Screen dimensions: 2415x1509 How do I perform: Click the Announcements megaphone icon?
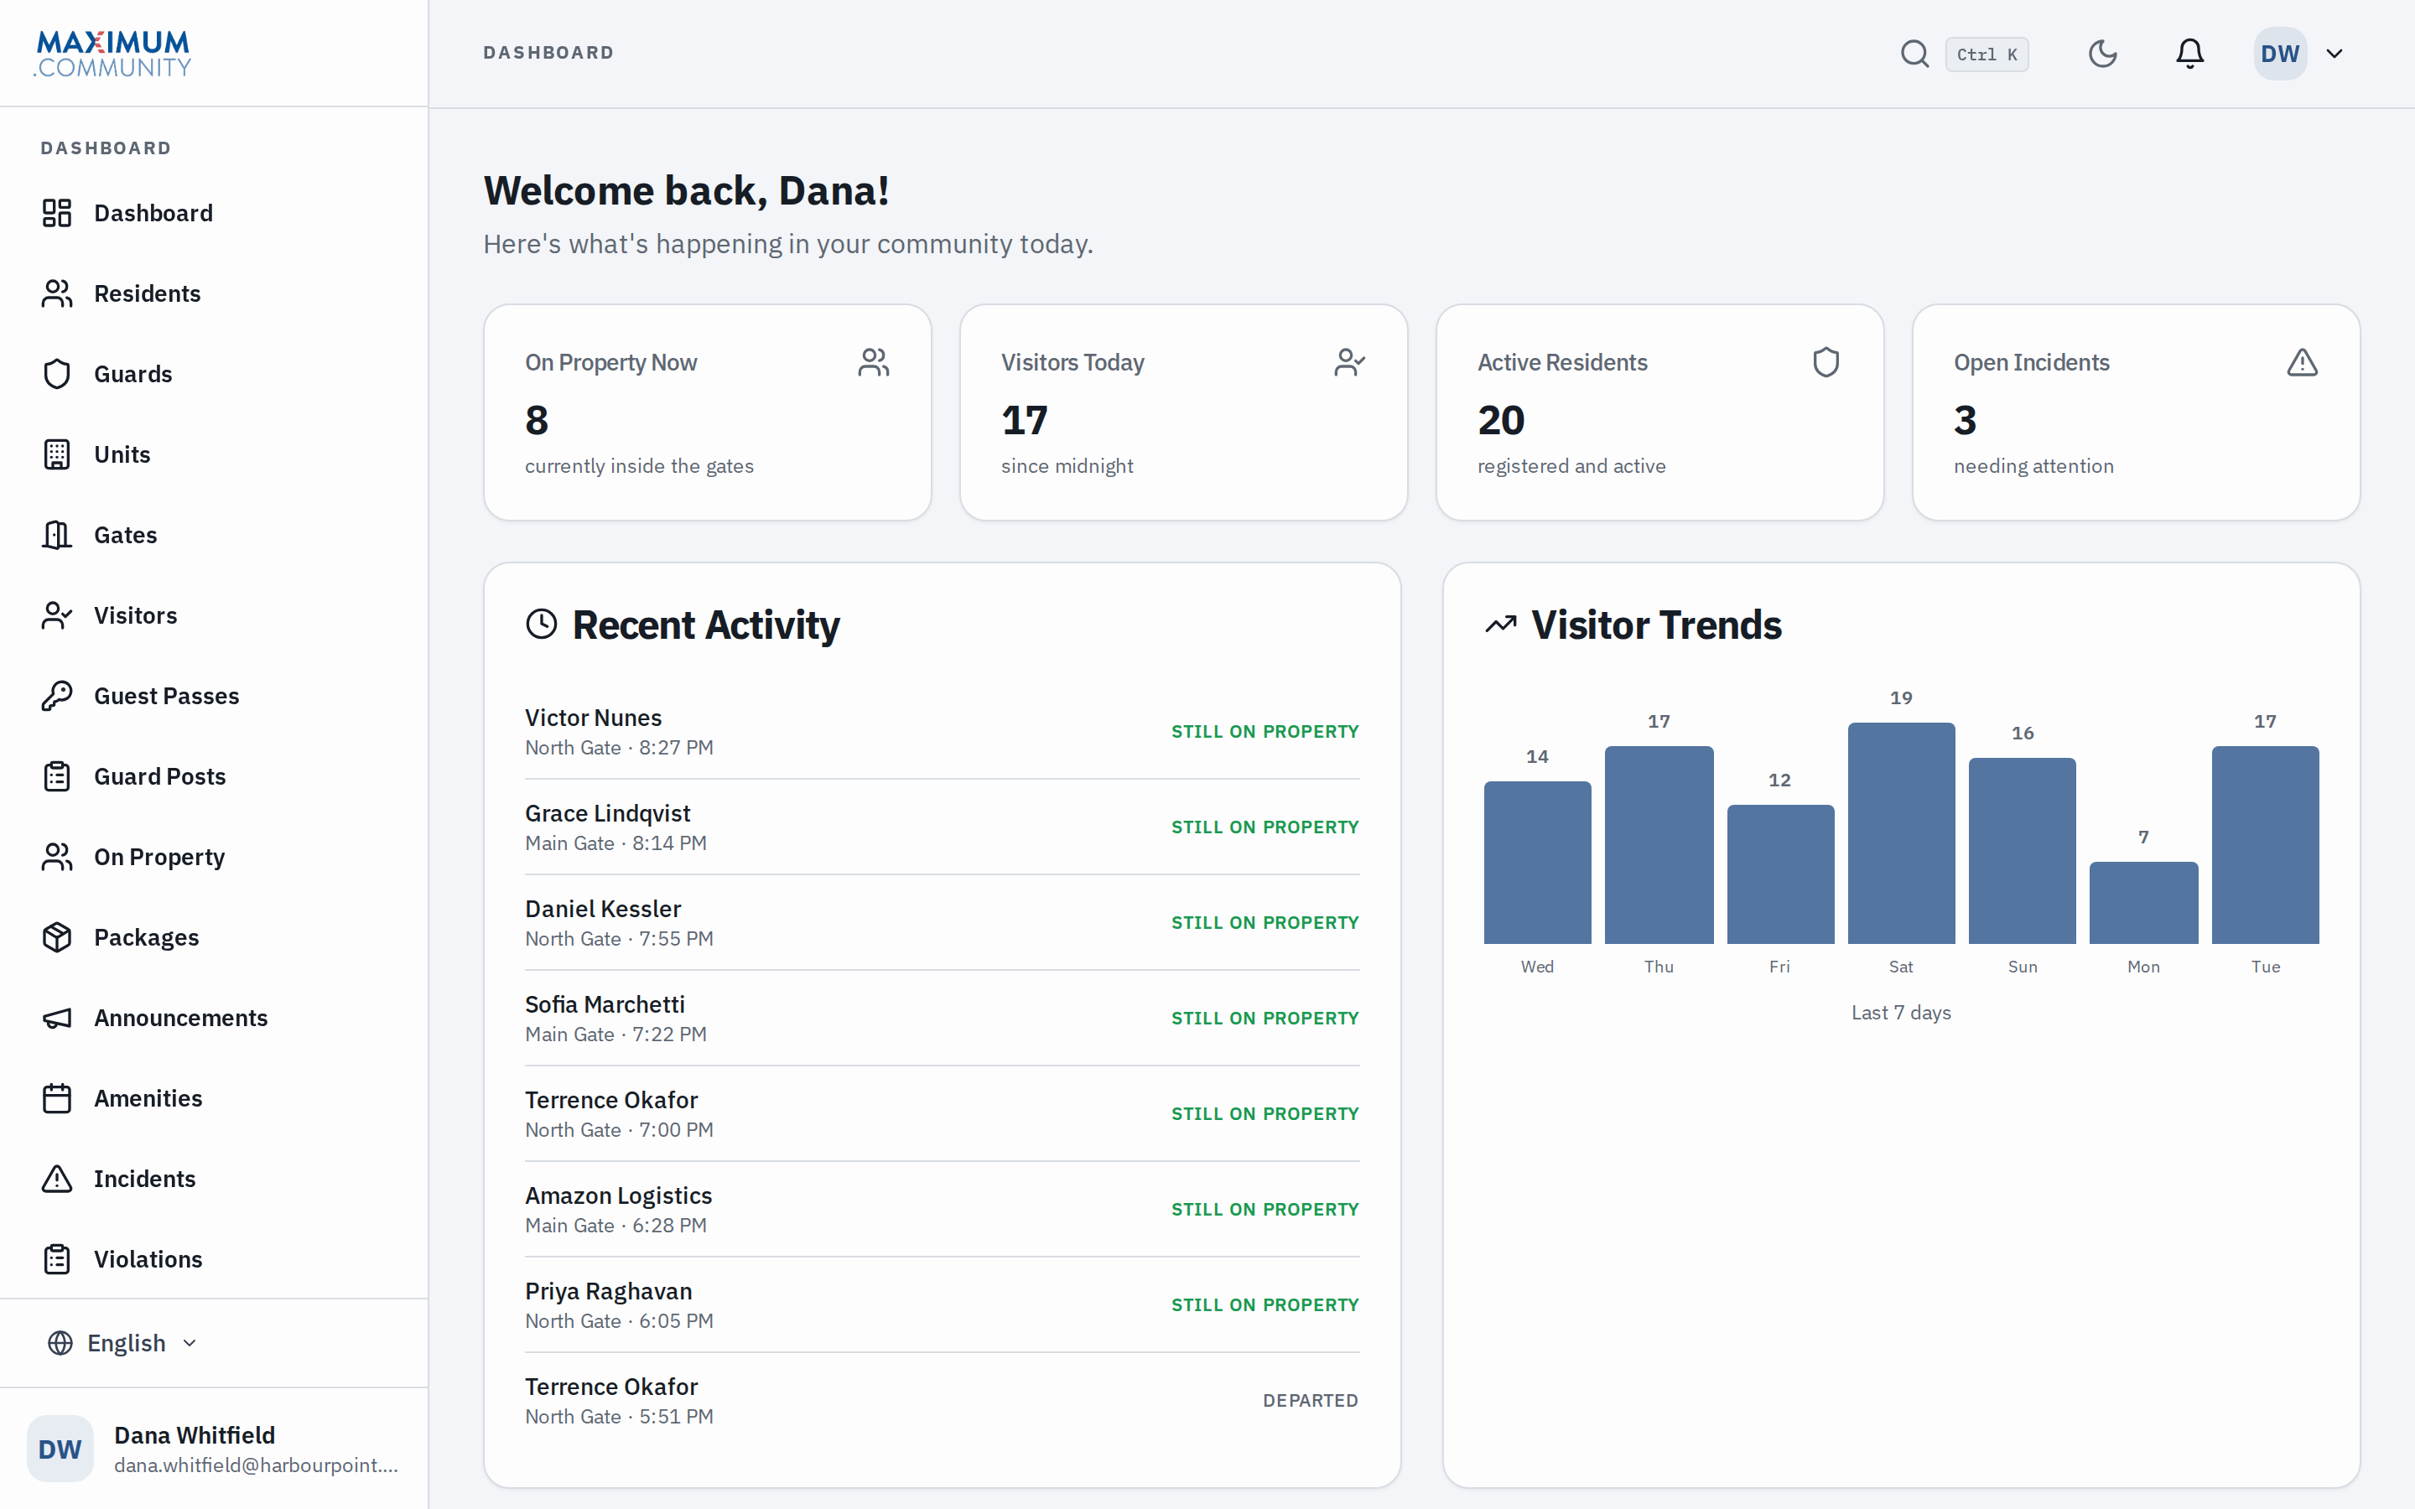[57, 1018]
